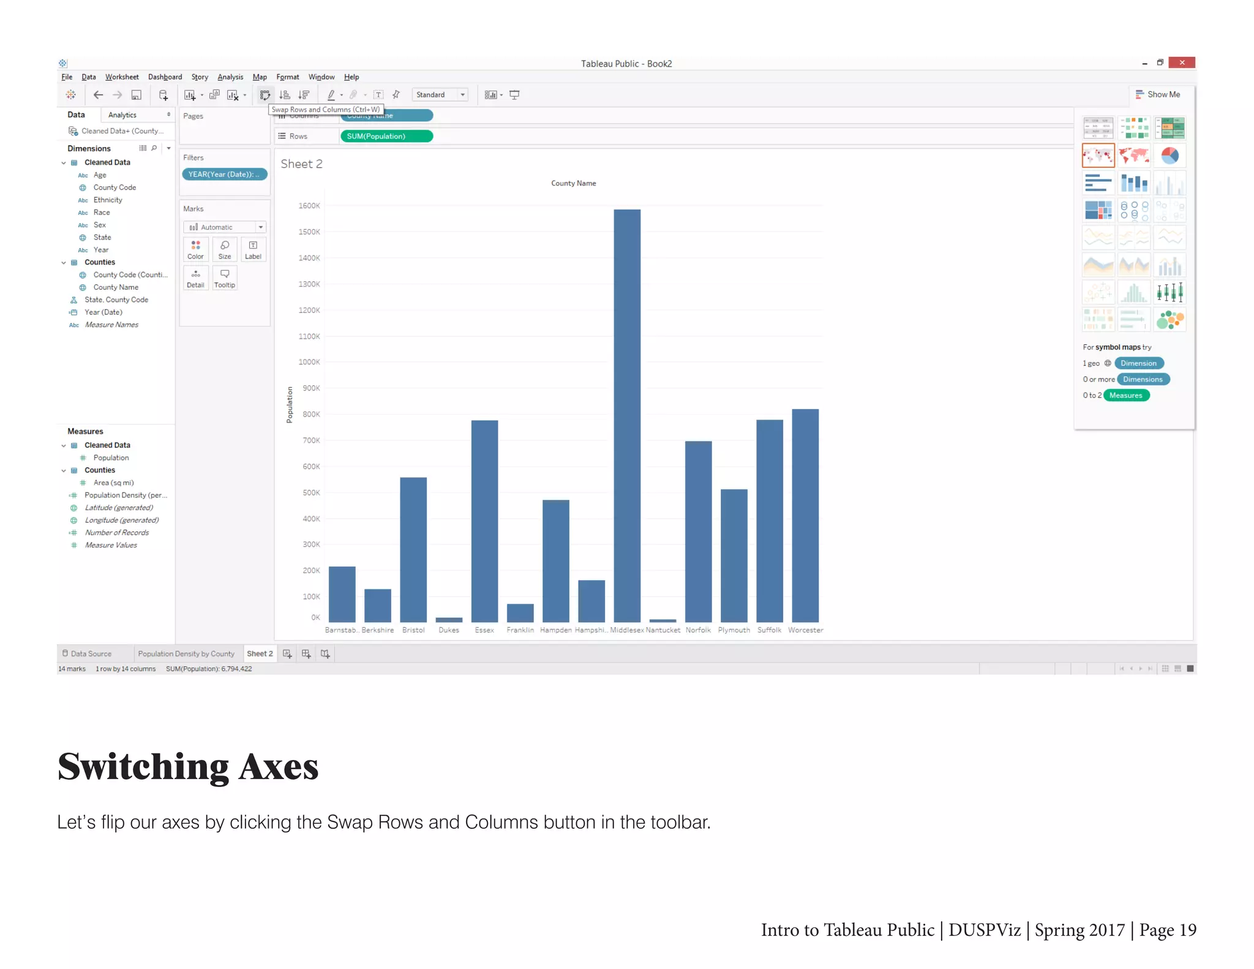The width and height of the screenshot is (1254, 969).
Task: Click the Undo back arrow
Action: 98,95
